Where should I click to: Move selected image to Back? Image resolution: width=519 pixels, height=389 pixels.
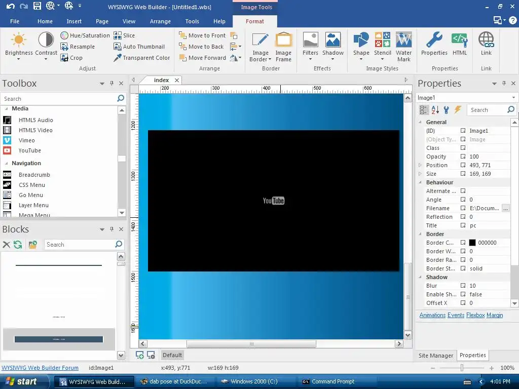pos(201,47)
